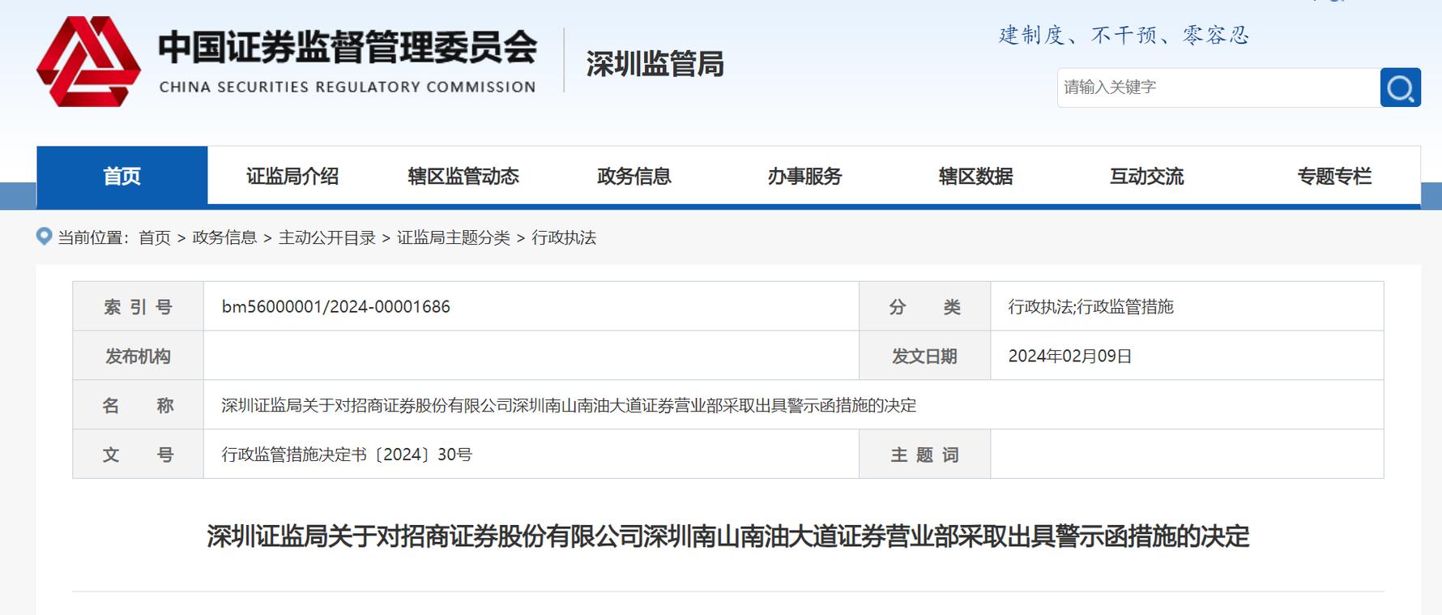Click the 发布机构 label cell

point(138,357)
